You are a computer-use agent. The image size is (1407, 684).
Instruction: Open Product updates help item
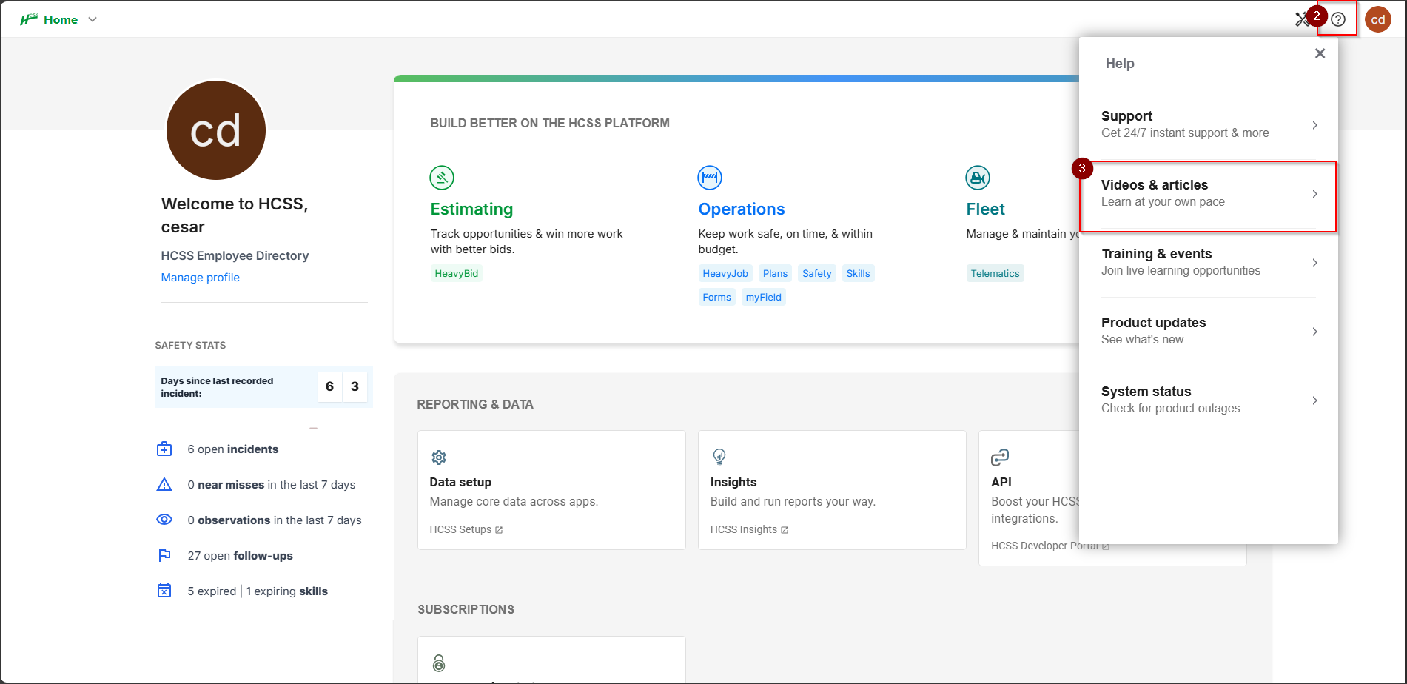(1209, 331)
